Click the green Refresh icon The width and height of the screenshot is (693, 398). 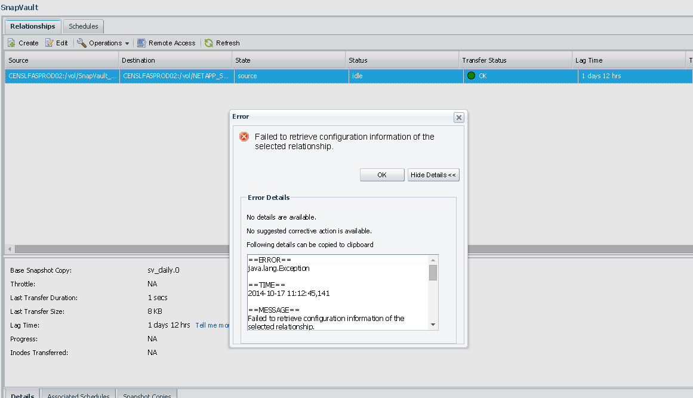(x=209, y=43)
